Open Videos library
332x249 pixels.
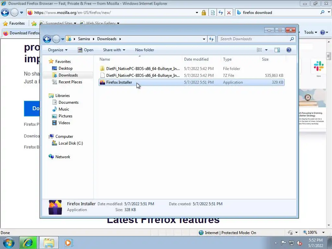[64, 123]
